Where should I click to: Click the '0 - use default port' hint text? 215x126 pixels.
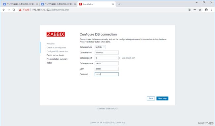(x=127, y=58)
